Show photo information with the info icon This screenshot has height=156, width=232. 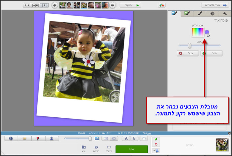click(10, 138)
